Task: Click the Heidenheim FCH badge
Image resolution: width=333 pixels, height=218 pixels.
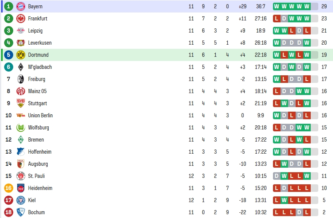Action: (21, 188)
